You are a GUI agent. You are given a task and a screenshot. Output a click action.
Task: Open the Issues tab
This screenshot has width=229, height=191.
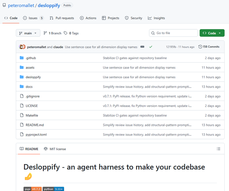33,18
